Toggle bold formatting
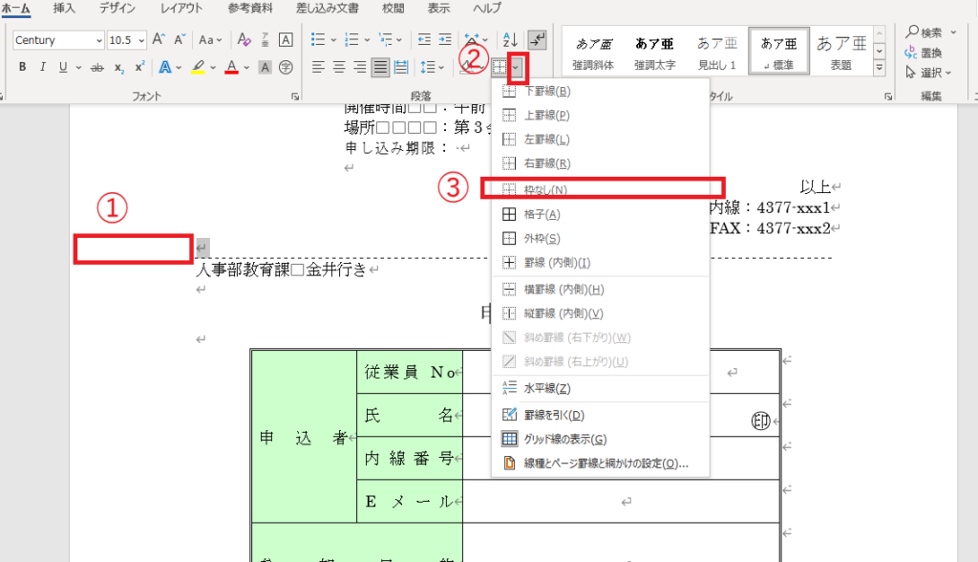 pyautogui.click(x=23, y=67)
